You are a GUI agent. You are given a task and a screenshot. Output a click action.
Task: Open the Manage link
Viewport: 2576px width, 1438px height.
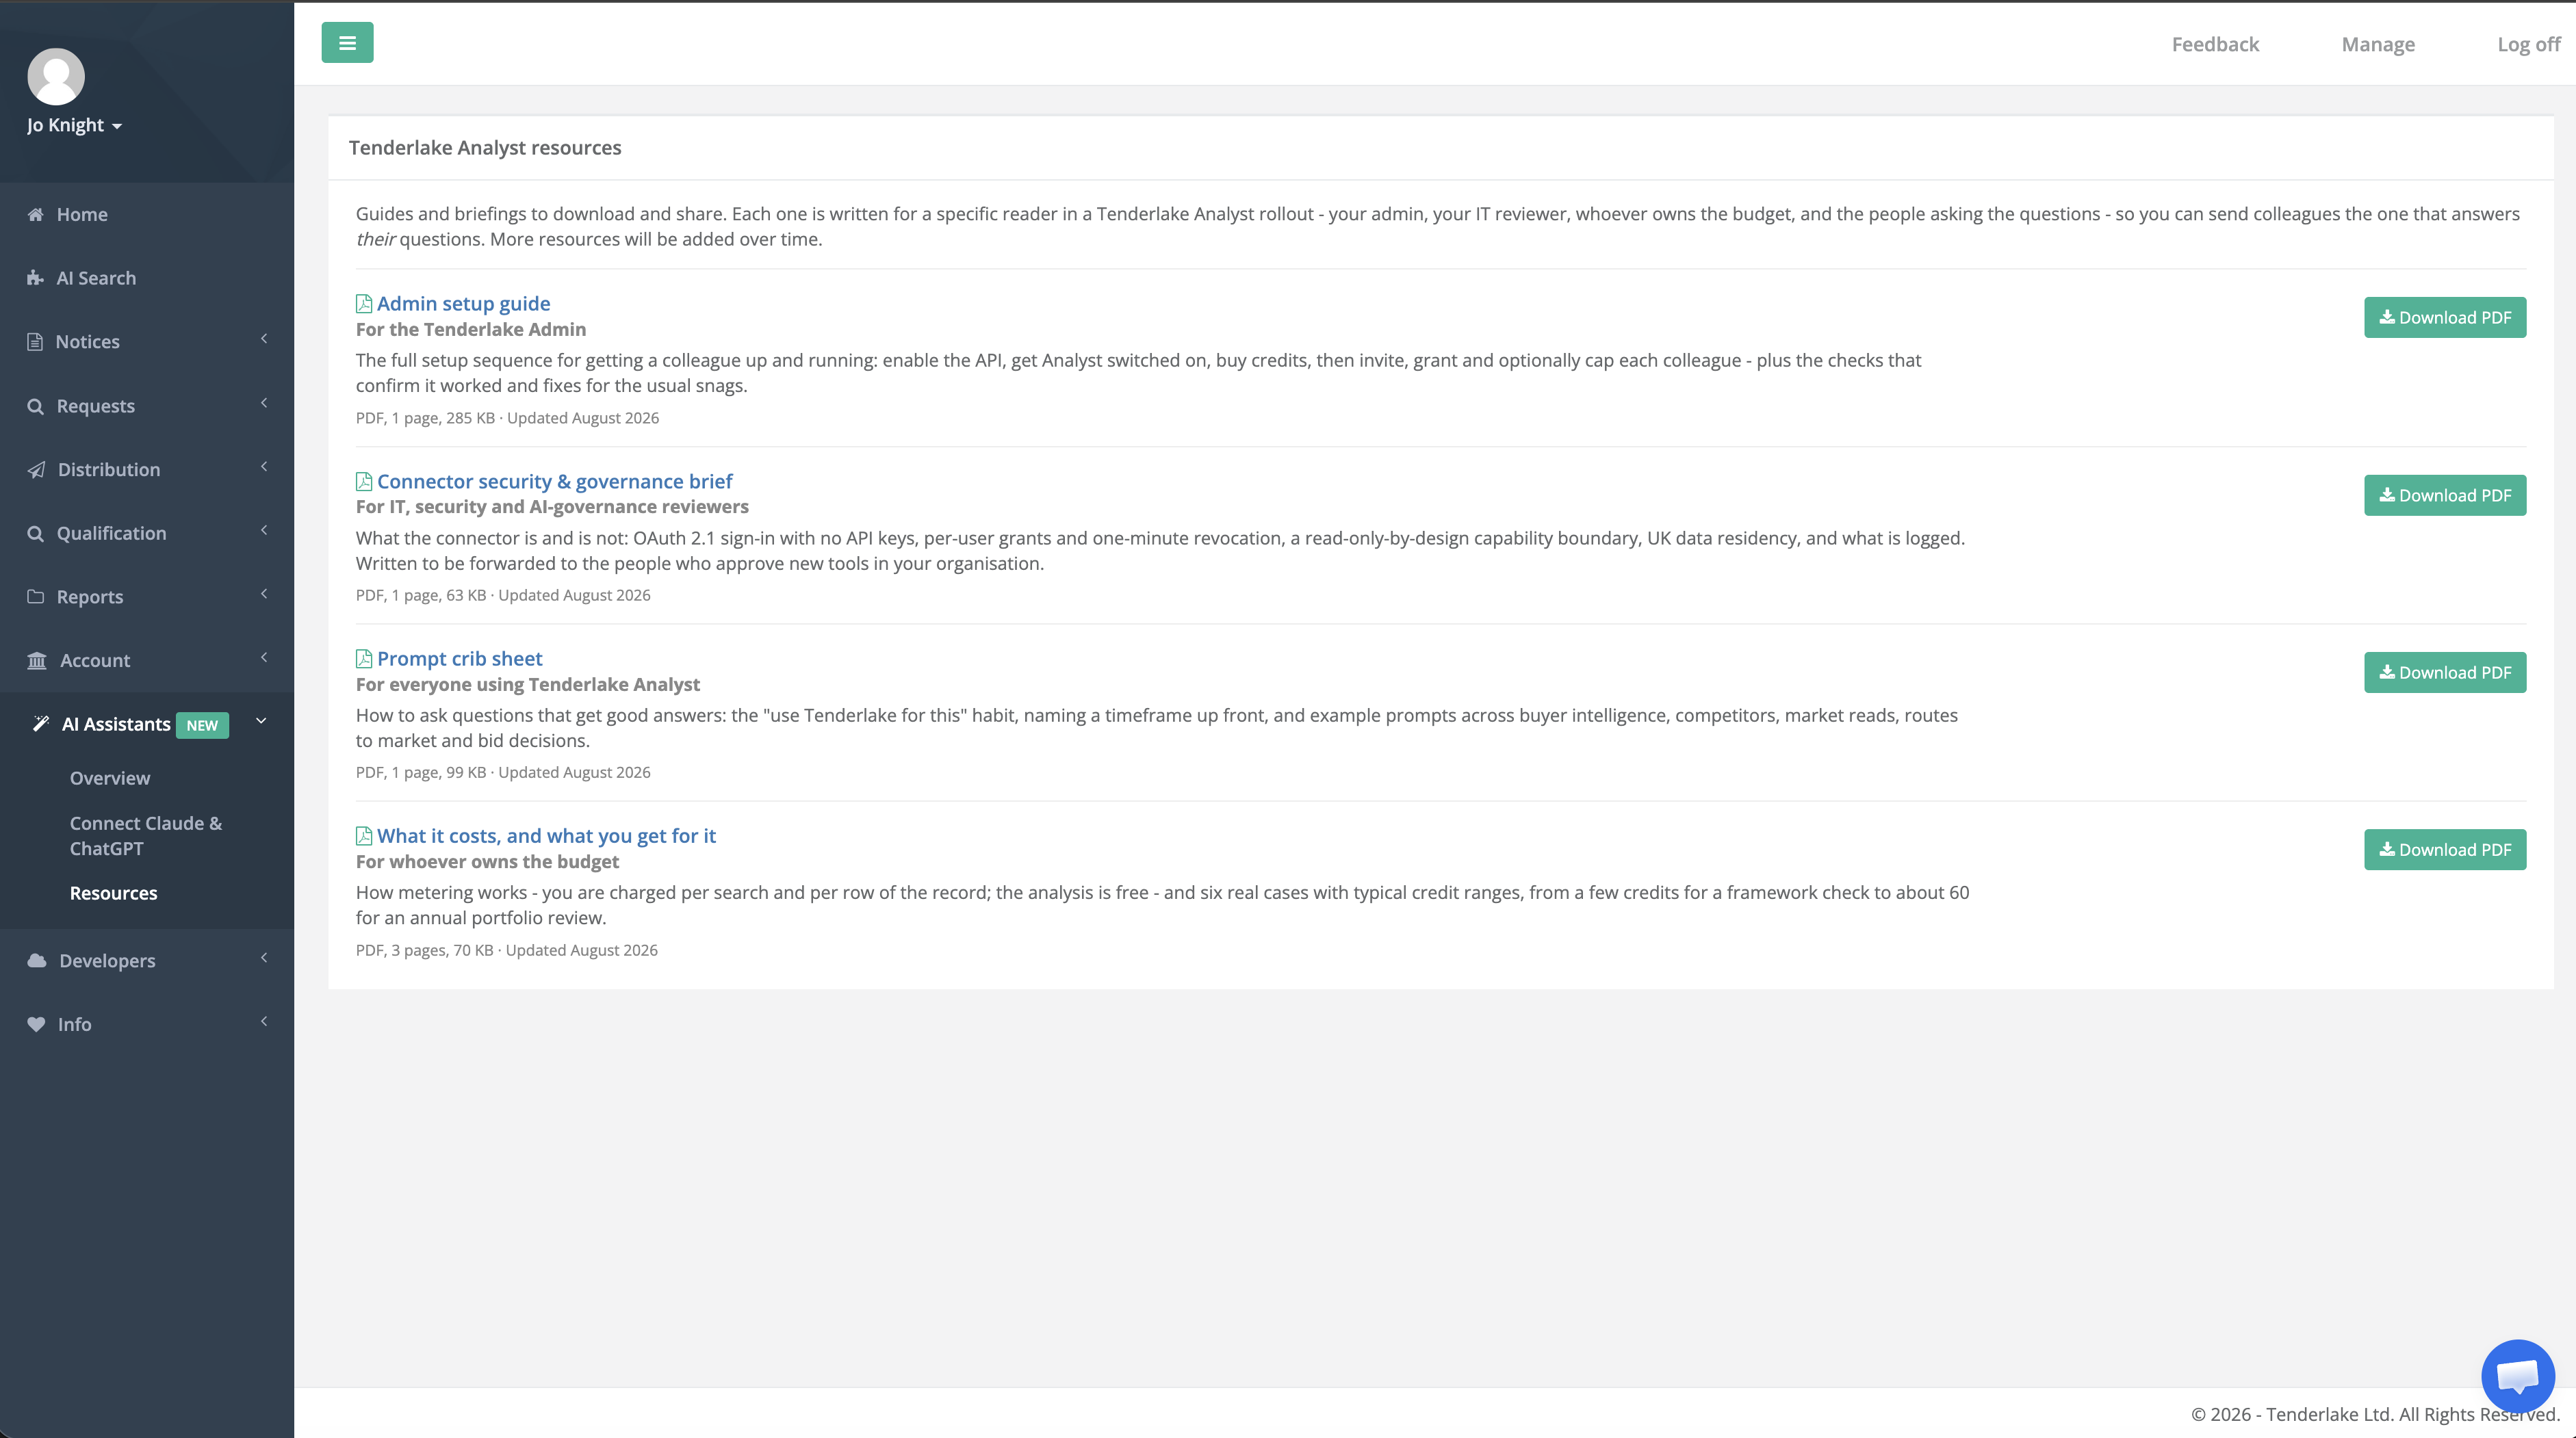pyautogui.click(x=2378, y=44)
